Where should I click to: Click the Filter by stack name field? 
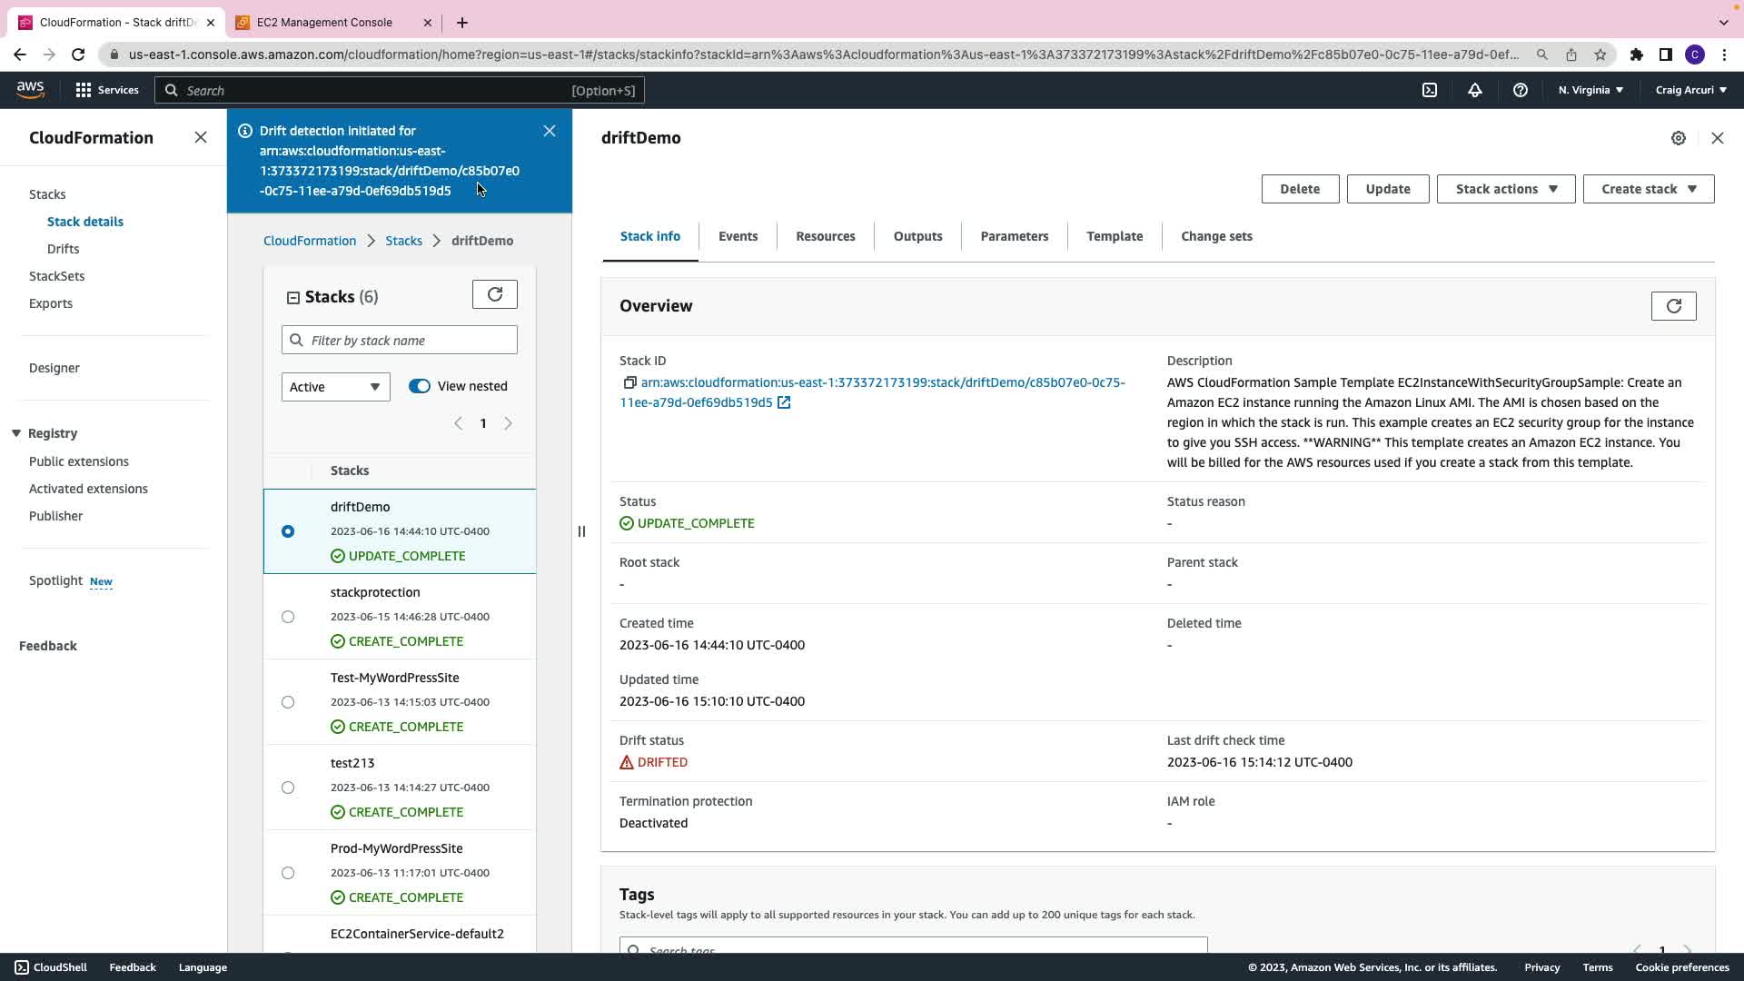click(x=411, y=341)
